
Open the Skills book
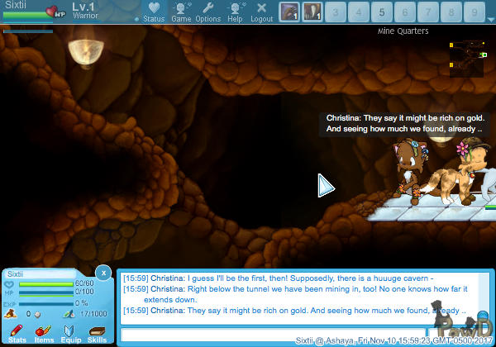pyautogui.click(x=97, y=332)
